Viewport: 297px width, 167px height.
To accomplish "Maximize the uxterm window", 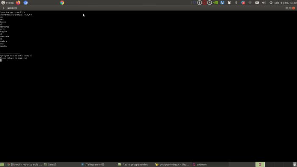I will [x=290, y=8].
